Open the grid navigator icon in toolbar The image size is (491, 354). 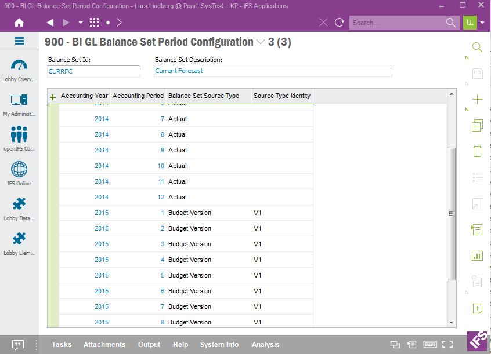(x=94, y=23)
